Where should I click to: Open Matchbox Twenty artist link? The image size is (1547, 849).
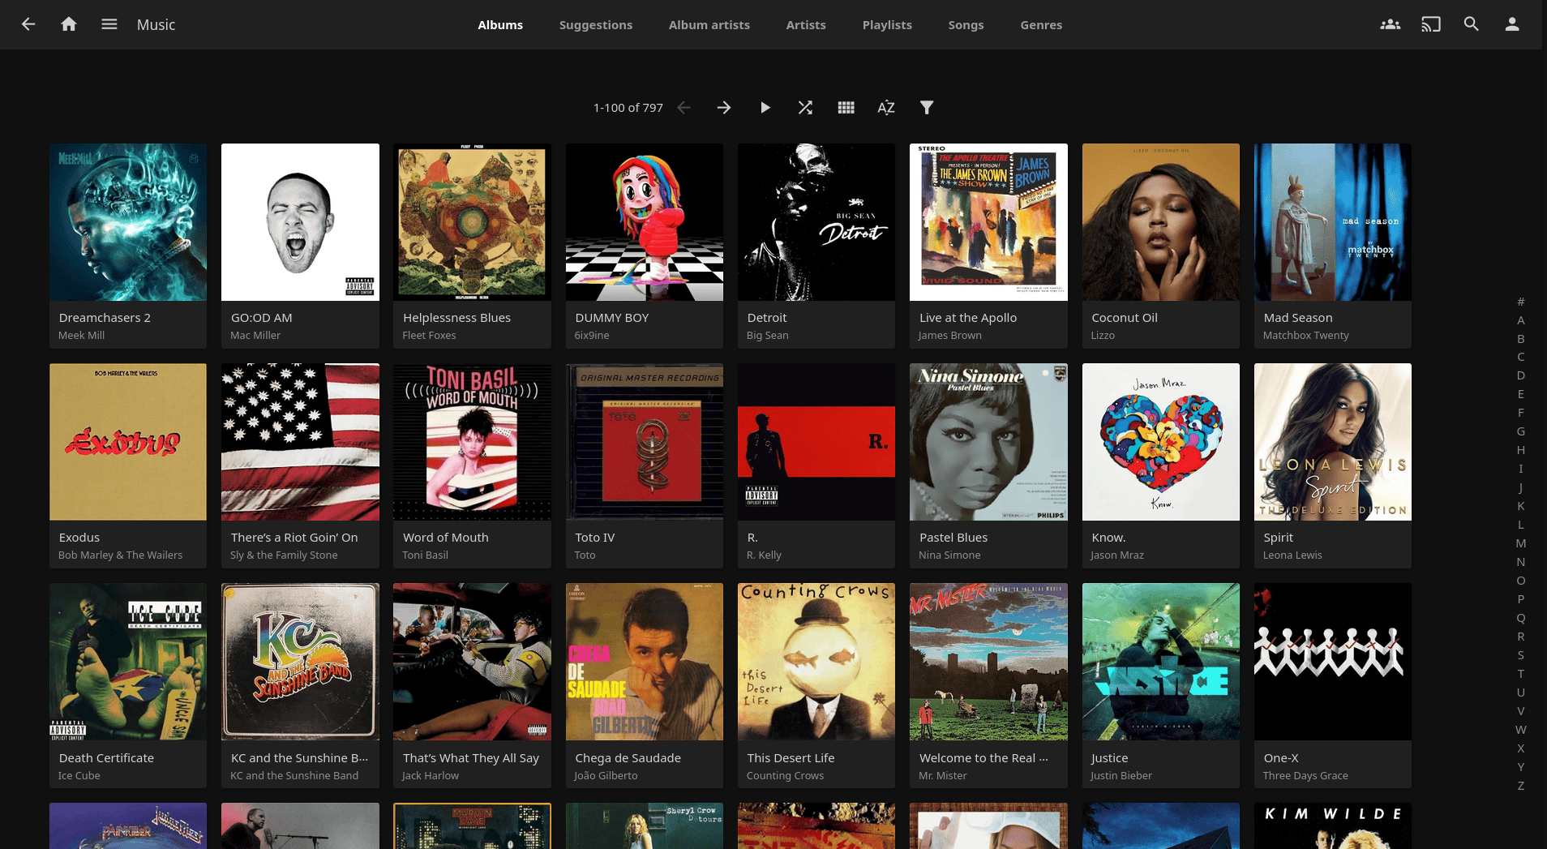pyautogui.click(x=1306, y=335)
